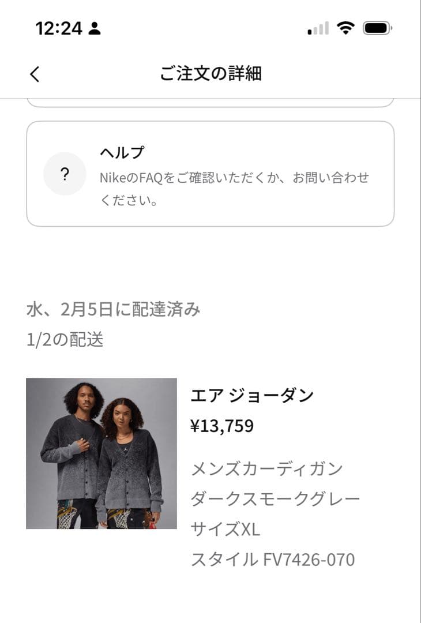Tap the エア ジョーダン product name
The image size is (421, 623).
252,396
